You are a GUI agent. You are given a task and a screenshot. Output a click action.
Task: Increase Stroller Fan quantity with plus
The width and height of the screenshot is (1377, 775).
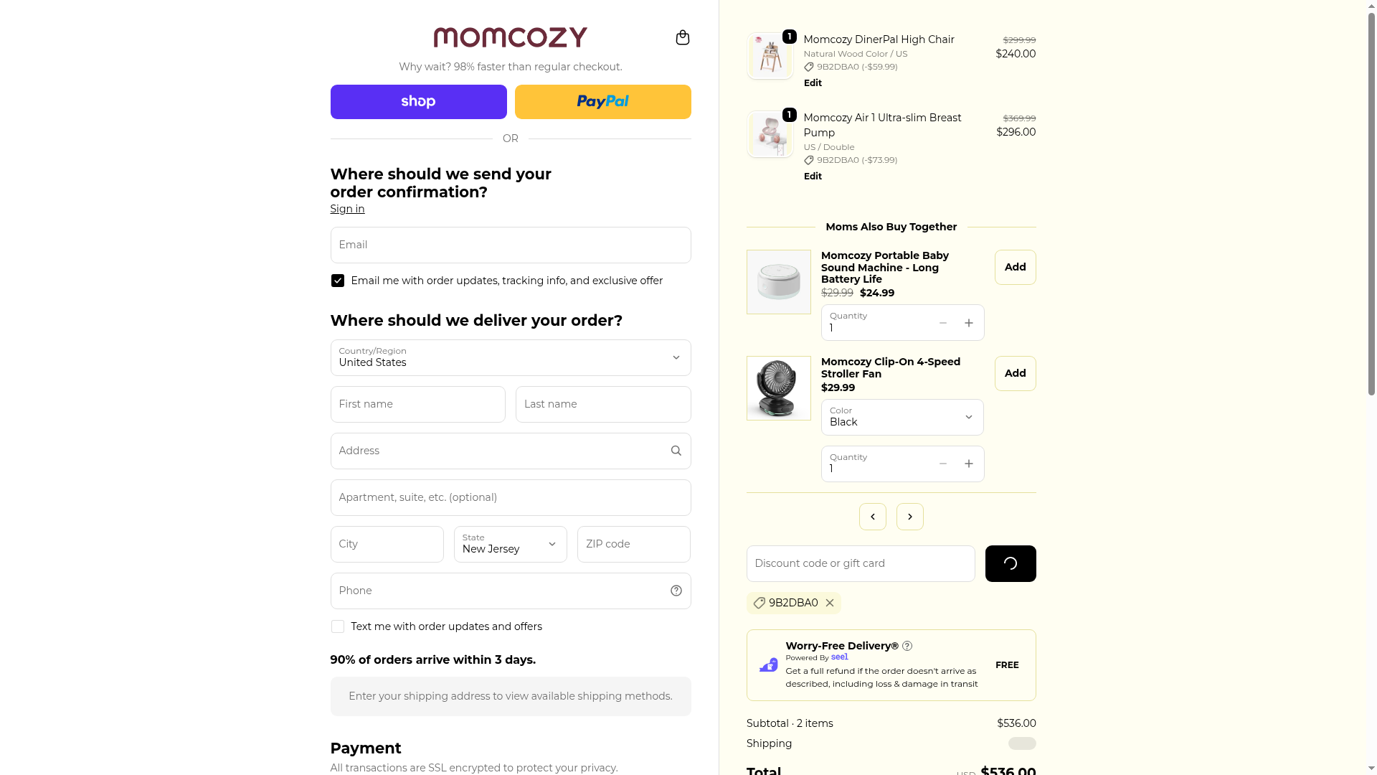tap(969, 464)
